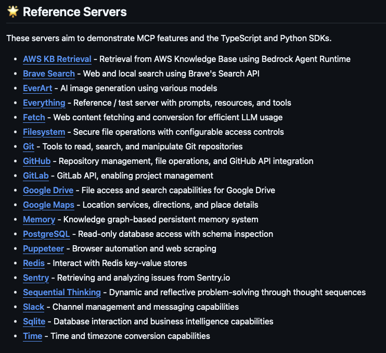This screenshot has height=353, width=386.
Task: Follow the PostgreSQL link
Action: pyautogui.click(x=46, y=234)
